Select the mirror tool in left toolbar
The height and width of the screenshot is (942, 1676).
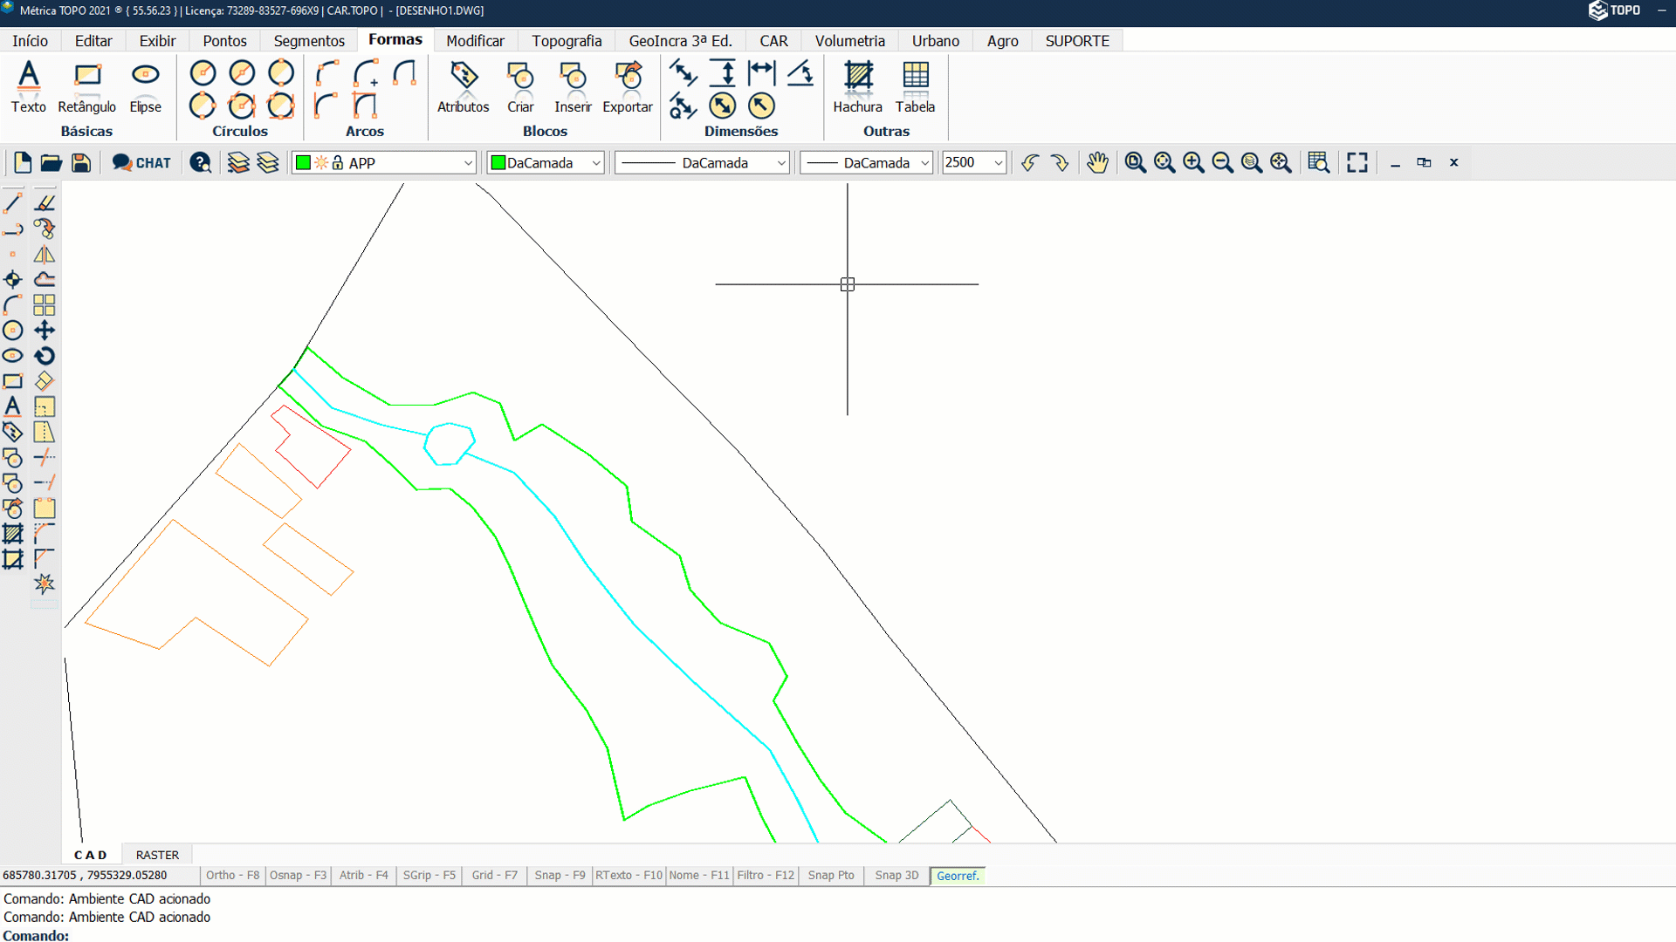pyautogui.click(x=45, y=255)
